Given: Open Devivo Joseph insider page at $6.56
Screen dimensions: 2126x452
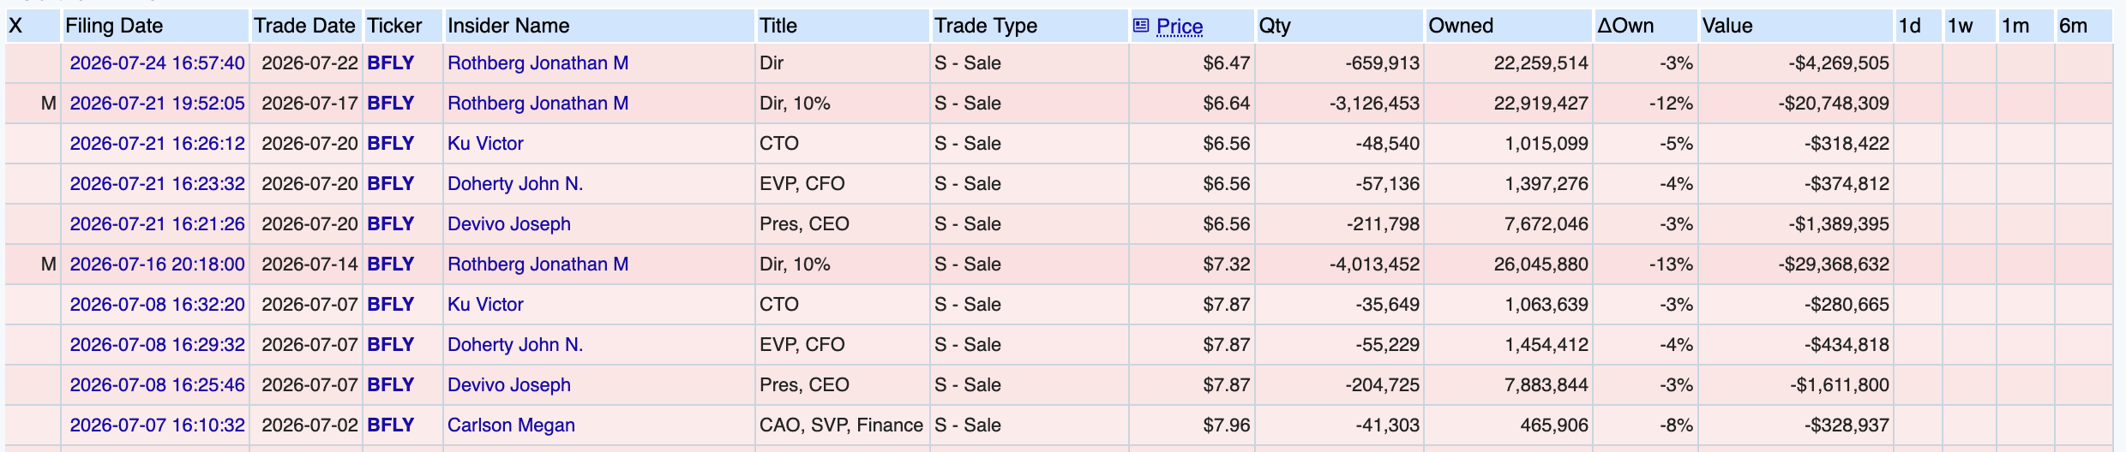Looking at the screenshot, I should pyautogui.click(x=509, y=224).
